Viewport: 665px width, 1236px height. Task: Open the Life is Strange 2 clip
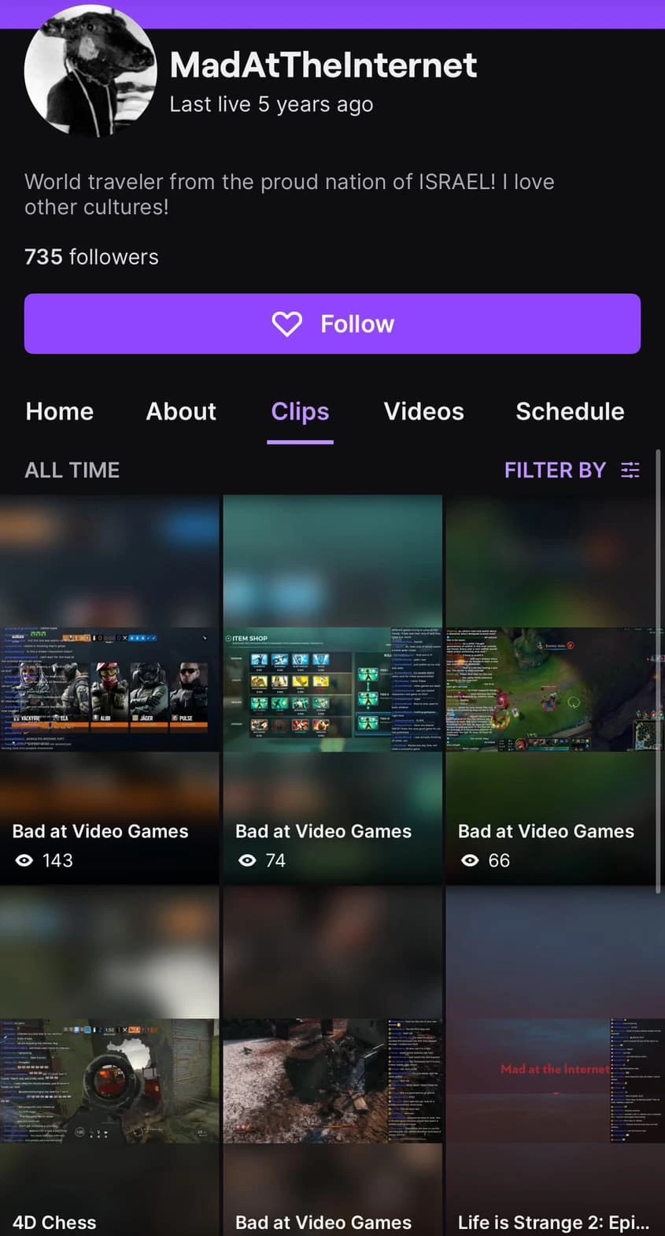coord(555,1061)
